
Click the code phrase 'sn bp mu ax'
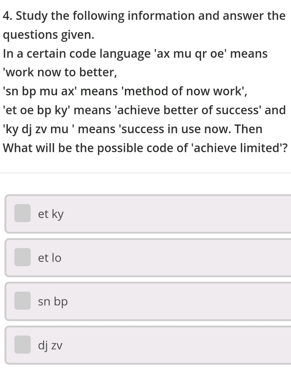pos(42,91)
